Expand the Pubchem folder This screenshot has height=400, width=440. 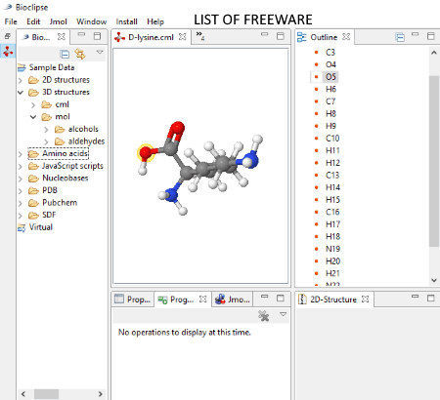tap(21, 203)
